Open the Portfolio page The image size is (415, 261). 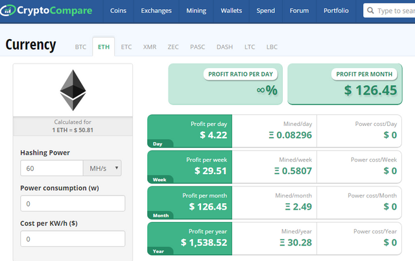(336, 11)
